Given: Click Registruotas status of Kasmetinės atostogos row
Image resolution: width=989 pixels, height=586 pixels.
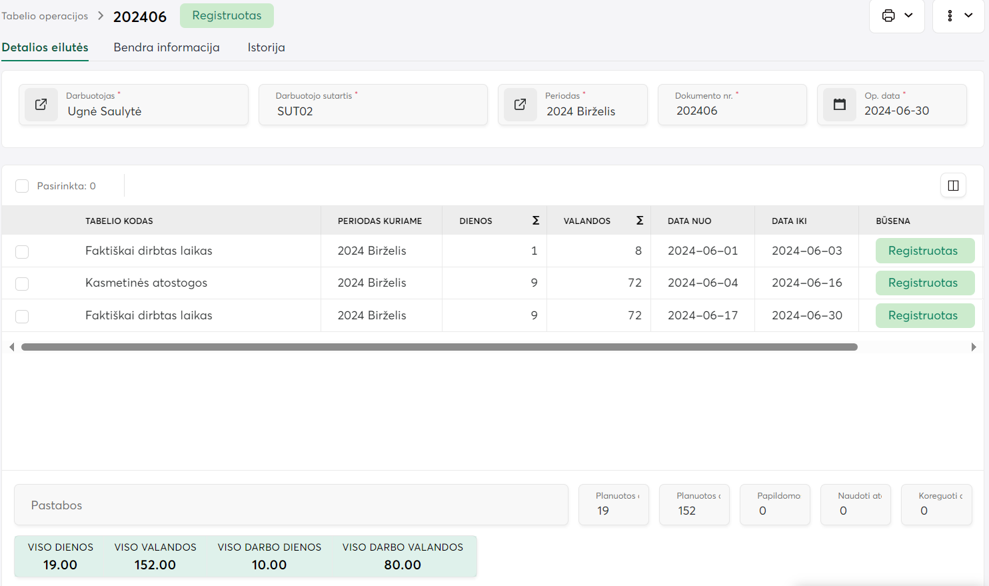Looking at the screenshot, I should point(924,283).
